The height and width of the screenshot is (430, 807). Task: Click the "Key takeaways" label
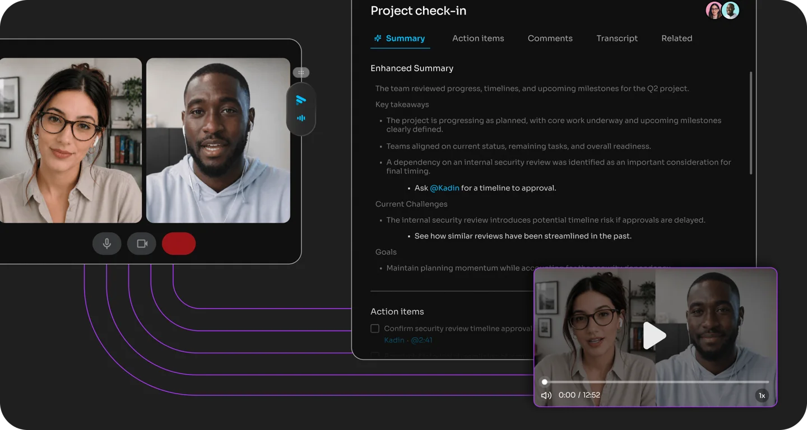click(x=402, y=105)
